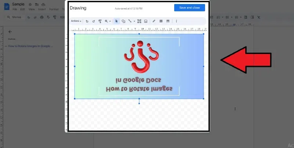Open the Edit menu in Docs
Viewport: 294px width, 148px height.
[22, 9]
